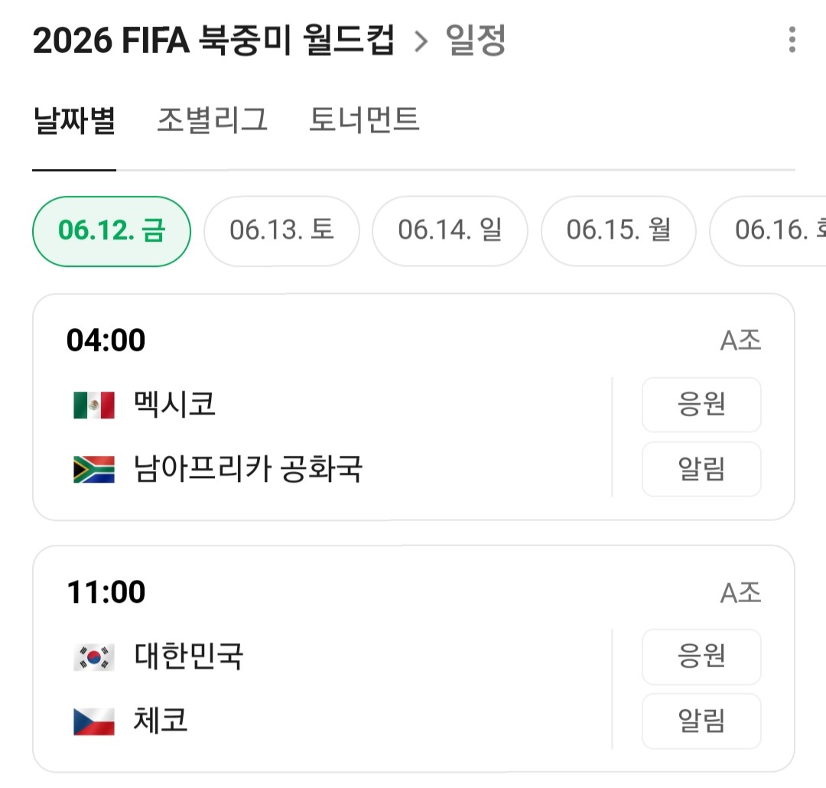Screen dimensions: 826x788
Task: Switch to the 토너먼트 tab
Action: [364, 119]
